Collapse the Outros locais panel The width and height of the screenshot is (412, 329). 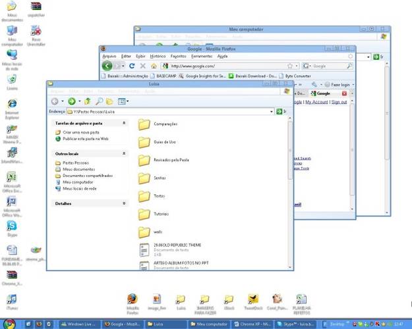click(124, 153)
